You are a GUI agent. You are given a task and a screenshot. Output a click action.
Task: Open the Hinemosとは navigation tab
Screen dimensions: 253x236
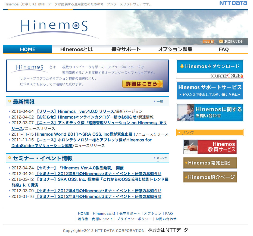click(x=76, y=49)
